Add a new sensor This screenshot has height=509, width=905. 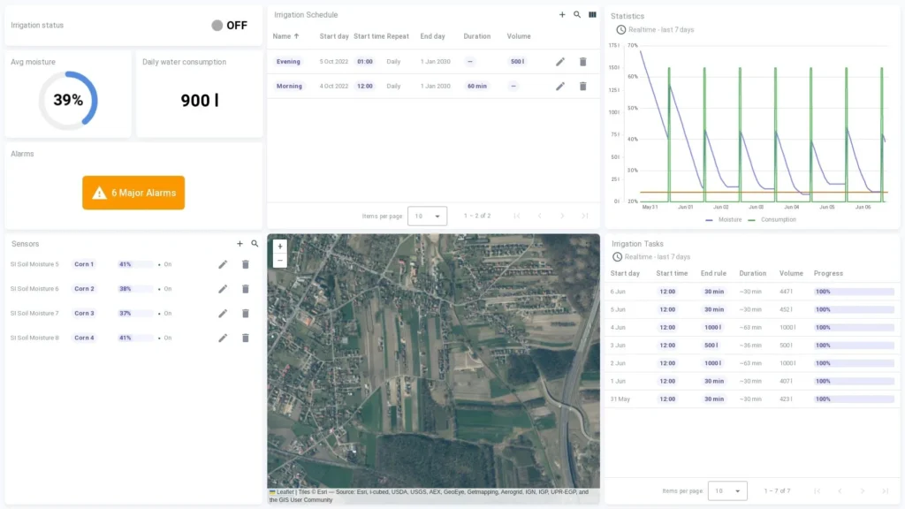click(240, 244)
